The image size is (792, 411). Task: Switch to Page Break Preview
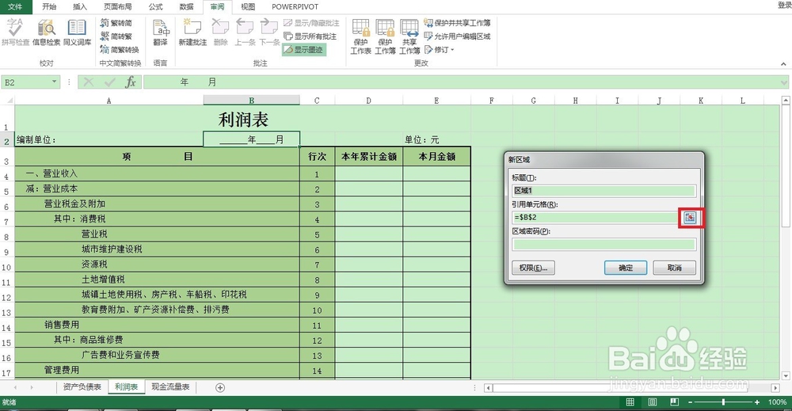(x=674, y=402)
